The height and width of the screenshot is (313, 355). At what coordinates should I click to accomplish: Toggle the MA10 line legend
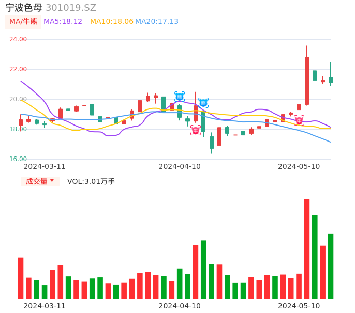111,22
